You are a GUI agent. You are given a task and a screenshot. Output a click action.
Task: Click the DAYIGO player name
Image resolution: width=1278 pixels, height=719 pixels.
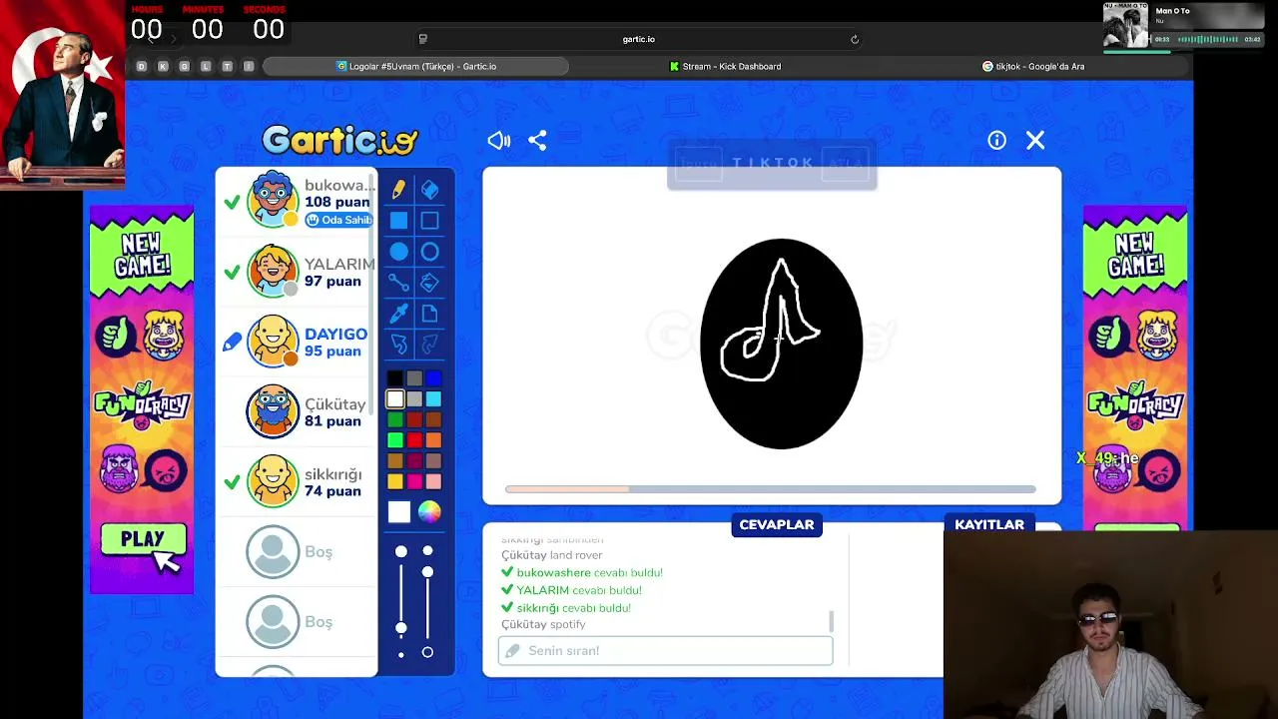click(x=335, y=335)
